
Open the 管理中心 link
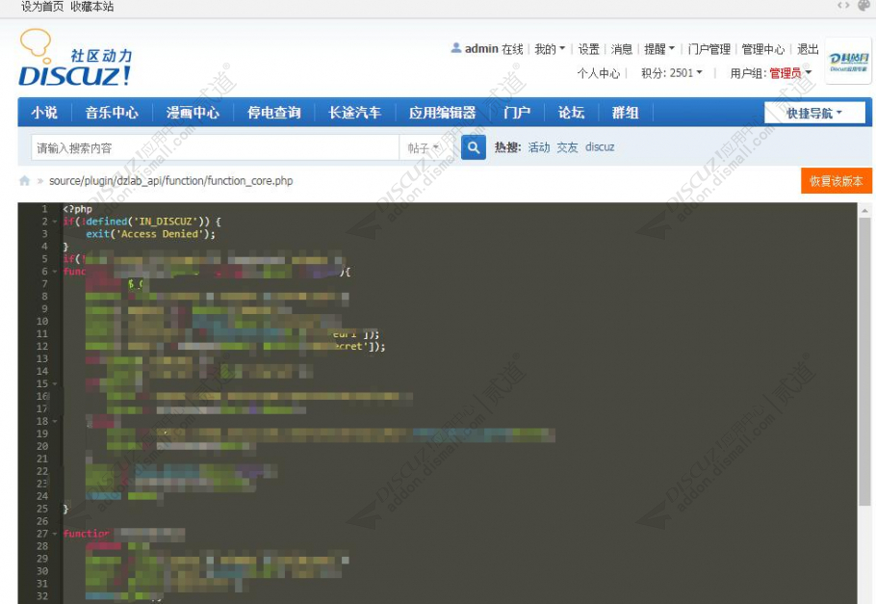[x=763, y=49]
